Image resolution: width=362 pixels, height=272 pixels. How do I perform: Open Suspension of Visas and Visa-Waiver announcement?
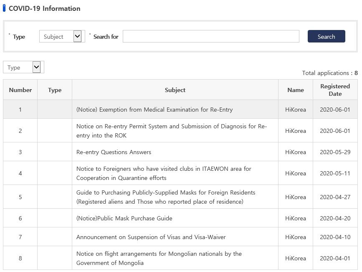151,237
